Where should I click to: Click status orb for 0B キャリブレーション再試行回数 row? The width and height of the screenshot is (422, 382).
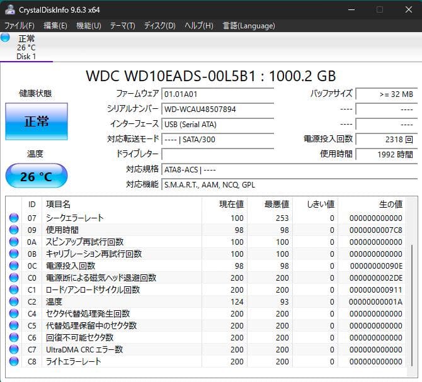tap(14, 254)
